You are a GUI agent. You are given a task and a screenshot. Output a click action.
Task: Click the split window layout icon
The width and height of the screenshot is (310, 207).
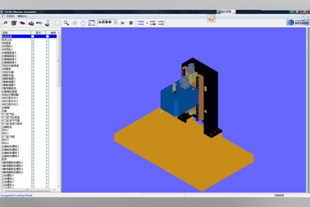(141, 23)
